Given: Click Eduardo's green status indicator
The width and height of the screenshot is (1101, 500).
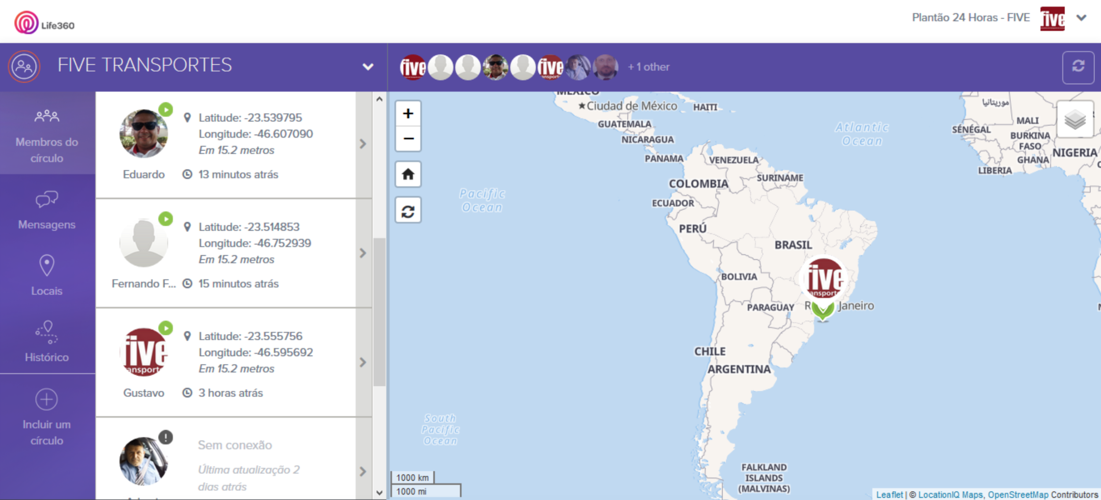Looking at the screenshot, I should coord(166,109).
